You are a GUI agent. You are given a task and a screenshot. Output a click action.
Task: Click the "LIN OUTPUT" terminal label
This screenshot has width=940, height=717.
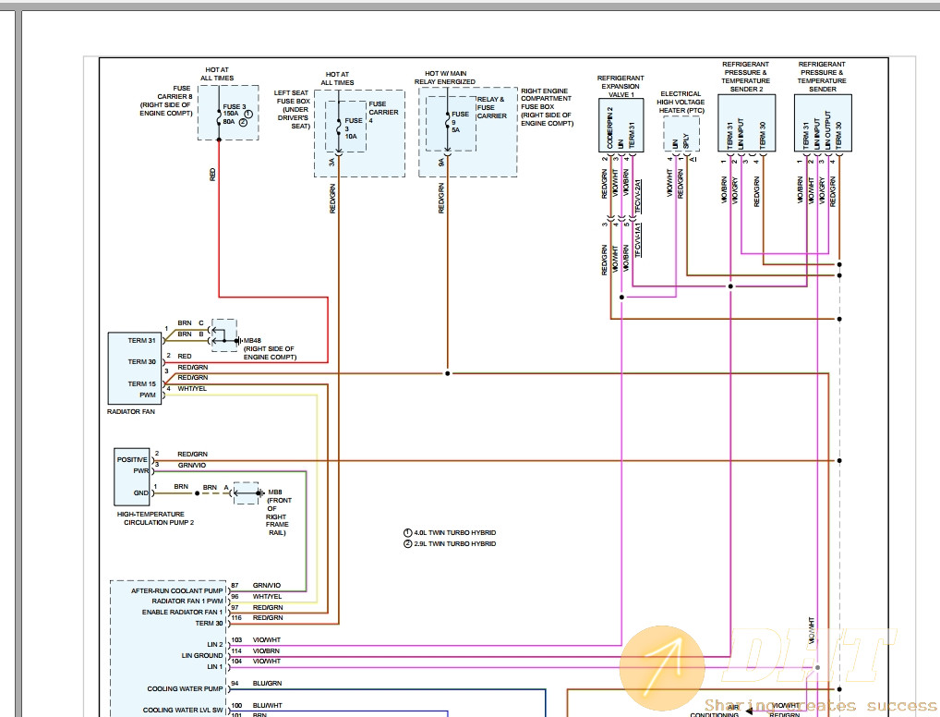click(x=827, y=129)
